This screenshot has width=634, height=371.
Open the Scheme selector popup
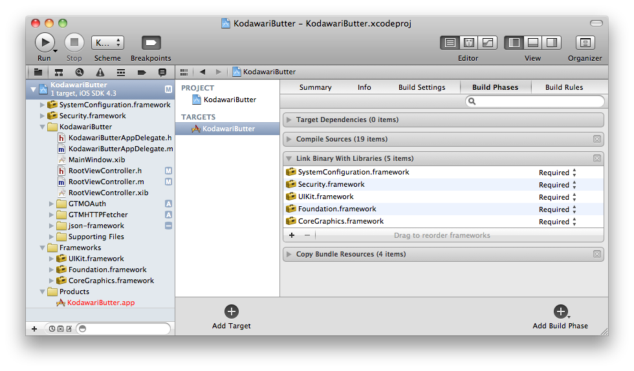pyautogui.click(x=107, y=43)
